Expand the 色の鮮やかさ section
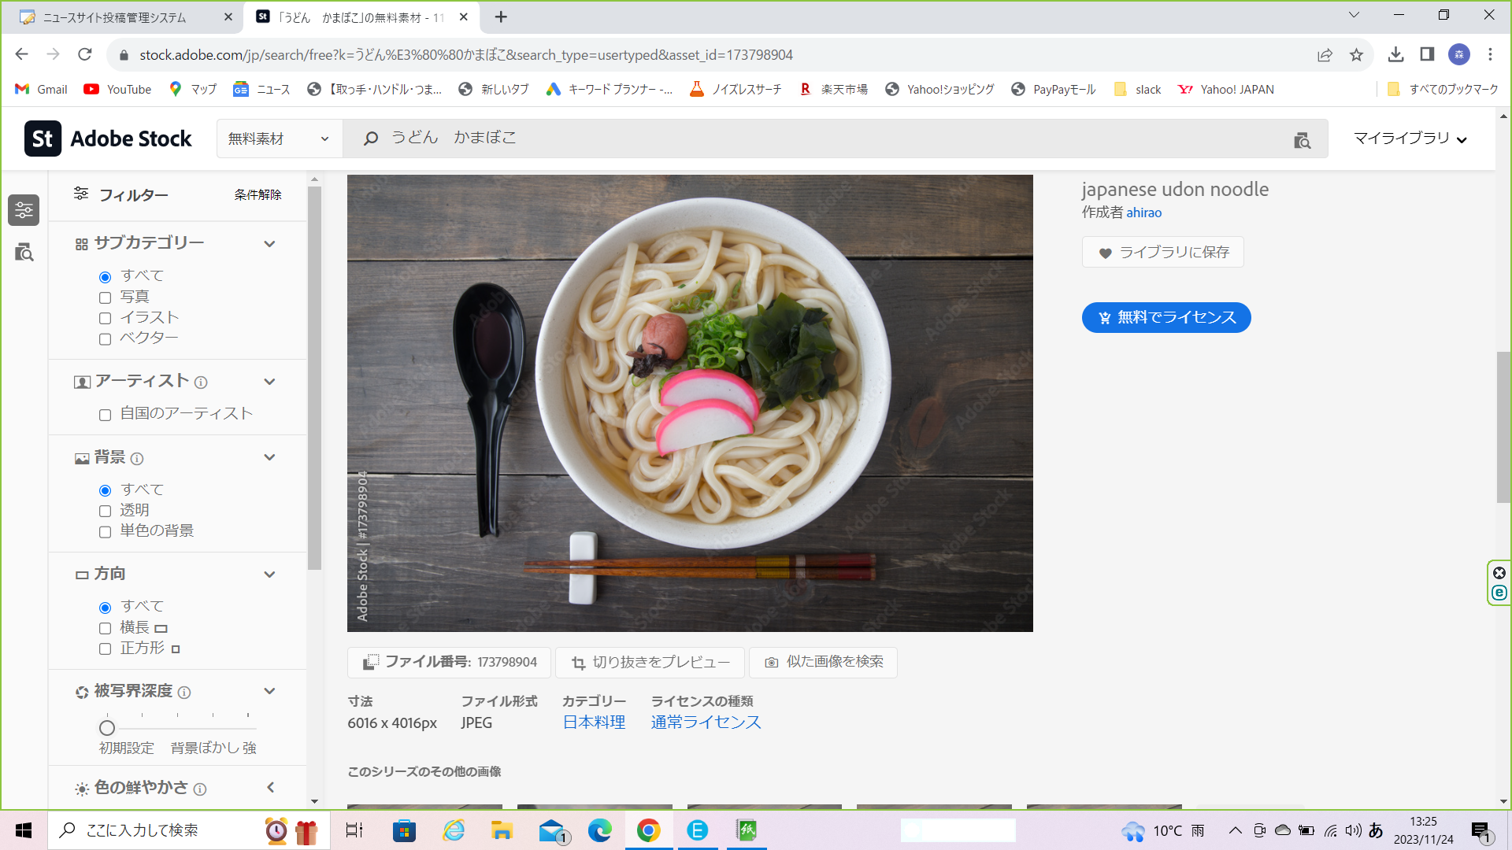Viewport: 1512px width, 850px height. click(270, 788)
